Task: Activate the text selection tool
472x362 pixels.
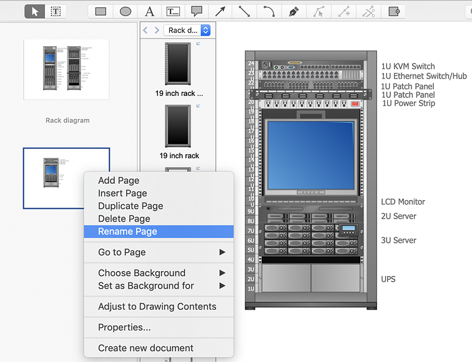Action: [x=56, y=11]
